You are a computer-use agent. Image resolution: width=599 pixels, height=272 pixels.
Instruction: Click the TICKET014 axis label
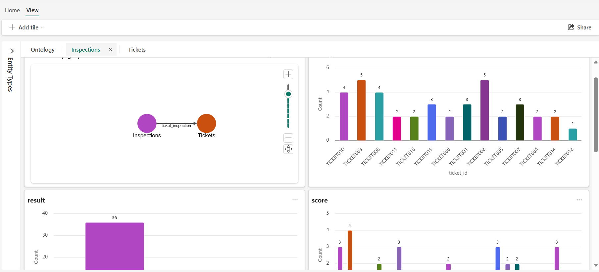(546, 157)
